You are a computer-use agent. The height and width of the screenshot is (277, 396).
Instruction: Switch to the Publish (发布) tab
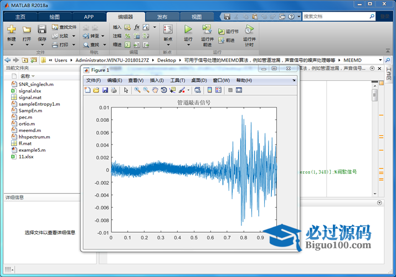[x=162, y=17]
